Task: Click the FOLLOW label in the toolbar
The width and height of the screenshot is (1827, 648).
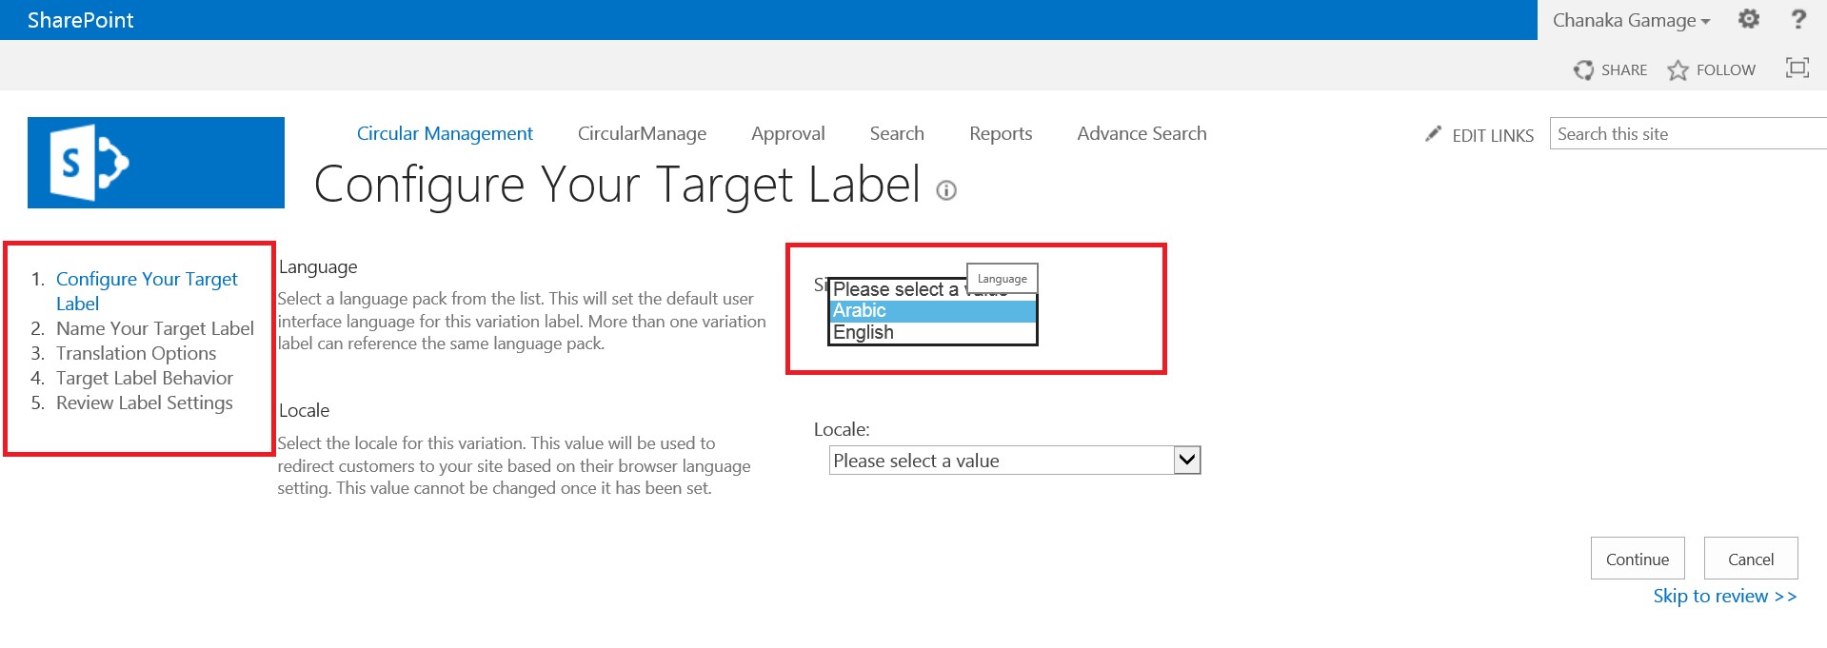Action: click(1726, 69)
